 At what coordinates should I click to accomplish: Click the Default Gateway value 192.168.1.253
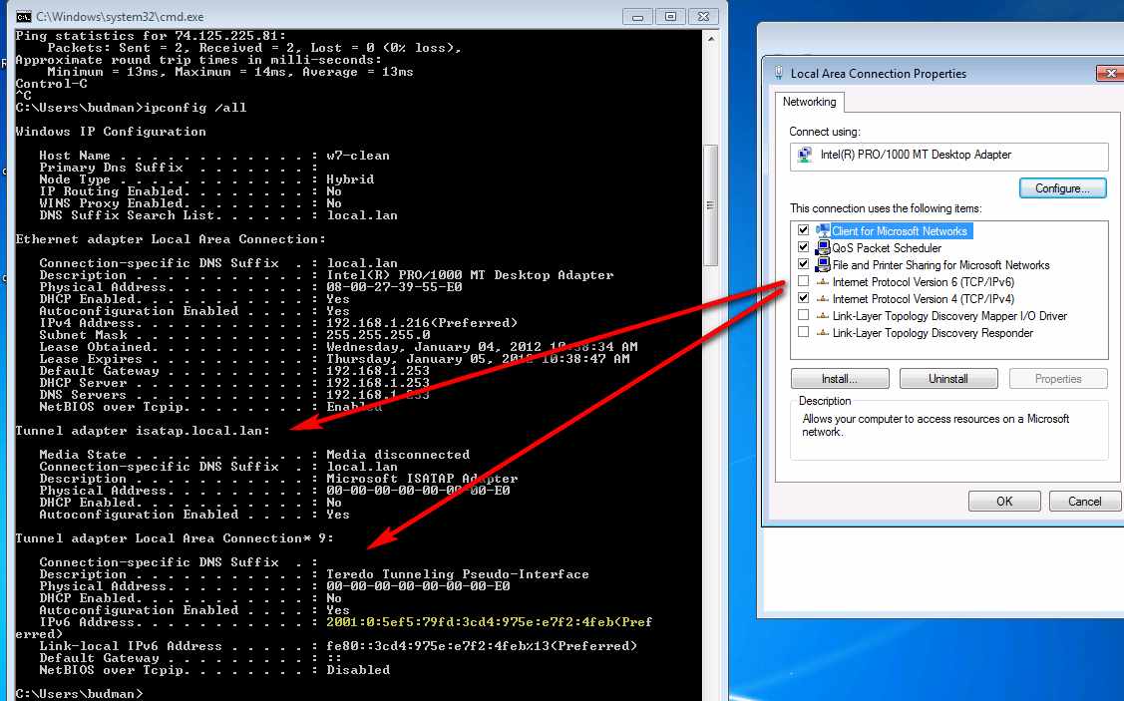(x=378, y=371)
